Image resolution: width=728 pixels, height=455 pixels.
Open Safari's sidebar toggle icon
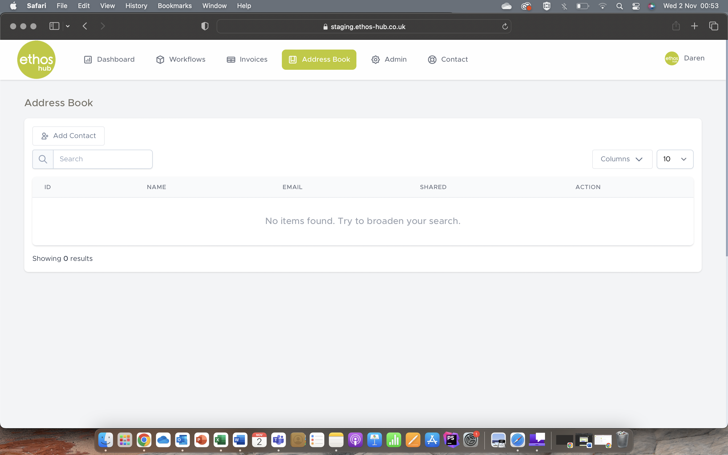click(x=54, y=26)
